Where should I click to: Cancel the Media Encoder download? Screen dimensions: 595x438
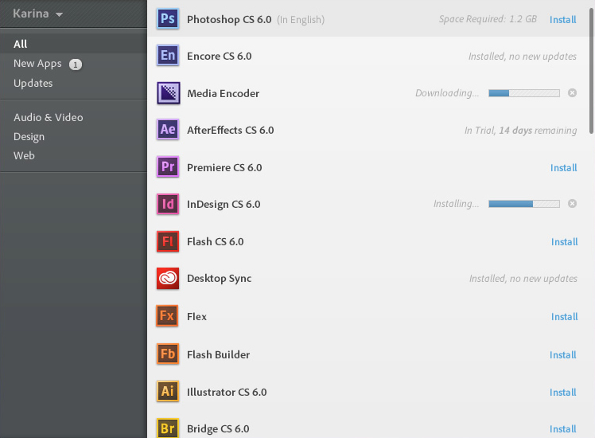(x=572, y=93)
